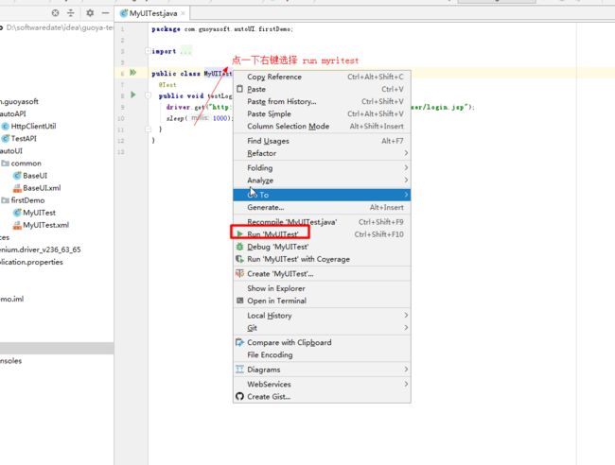Select Show in Explorer
Screen dimensions: 615x465
322,288
